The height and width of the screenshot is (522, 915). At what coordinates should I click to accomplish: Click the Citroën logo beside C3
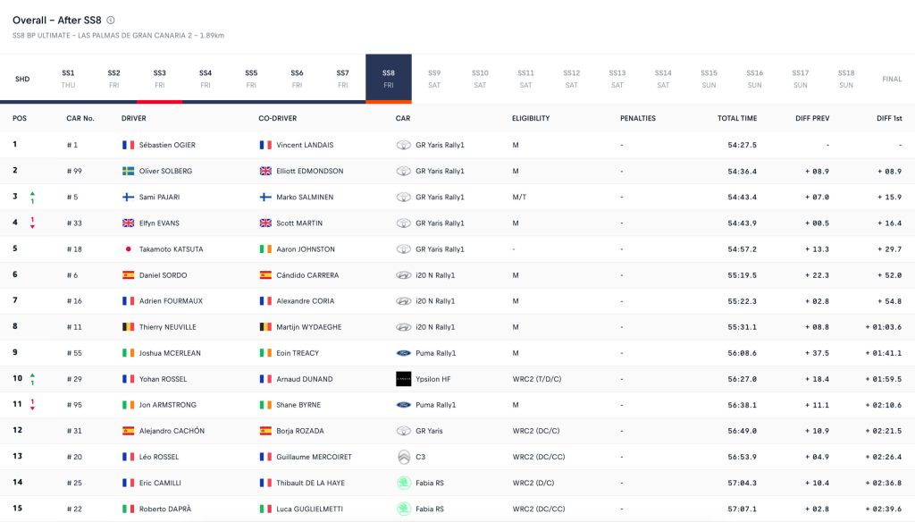click(404, 457)
